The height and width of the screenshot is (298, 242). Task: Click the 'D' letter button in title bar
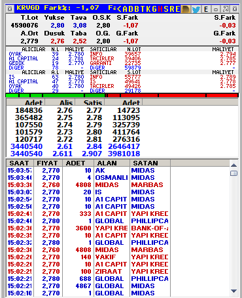[x=131, y=9]
